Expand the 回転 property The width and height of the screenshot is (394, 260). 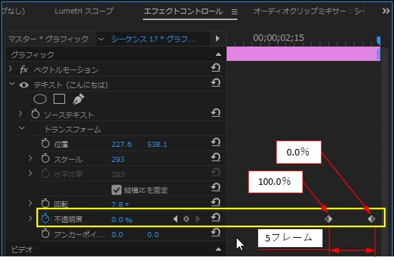(x=31, y=203)
